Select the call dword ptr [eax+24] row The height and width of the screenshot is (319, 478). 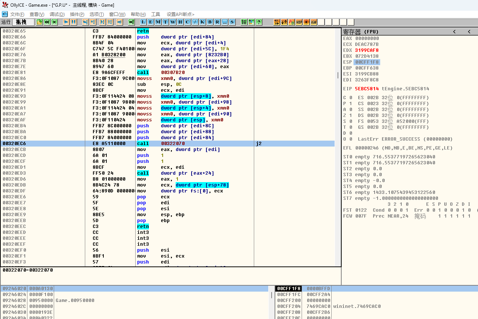pyautogui.click(x=167, y=173)
